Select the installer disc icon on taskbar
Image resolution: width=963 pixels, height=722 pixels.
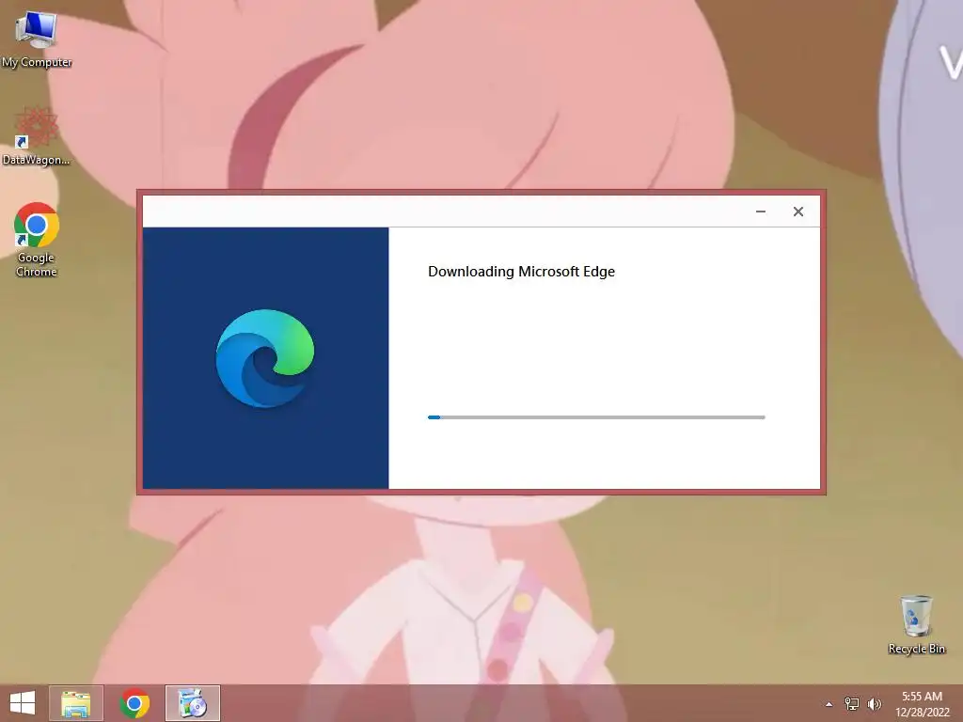click(192, 703)
